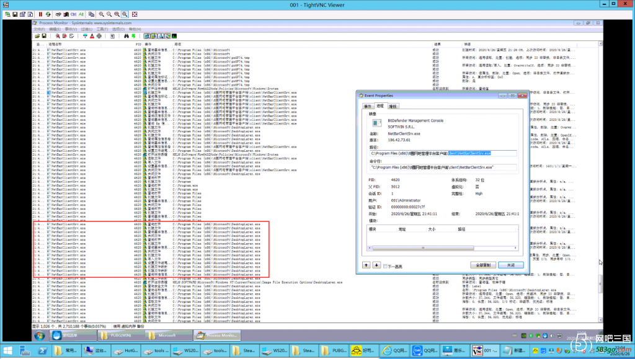Launch PowerShell from the host taskbar
This screenshot has width=635, height=359.
43,350
